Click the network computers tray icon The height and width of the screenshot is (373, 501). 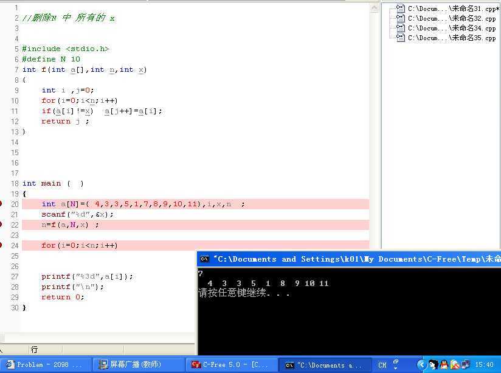(466, 364)
